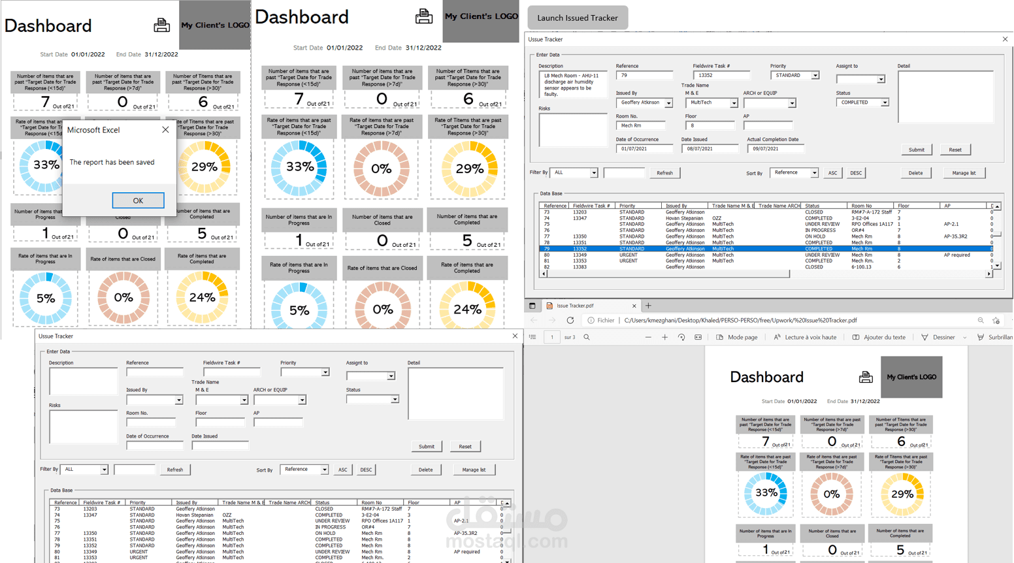
Task: Click the add to favorites star icon
Action: (996, 321)
